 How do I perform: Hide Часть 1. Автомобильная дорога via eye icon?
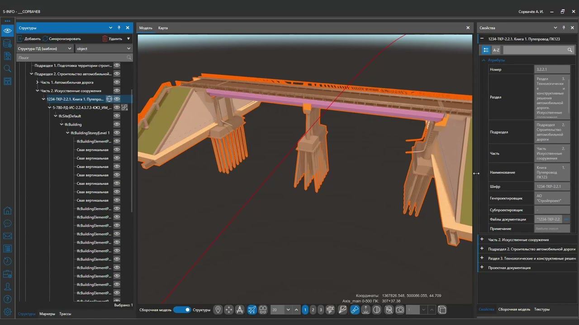[117, 82]
